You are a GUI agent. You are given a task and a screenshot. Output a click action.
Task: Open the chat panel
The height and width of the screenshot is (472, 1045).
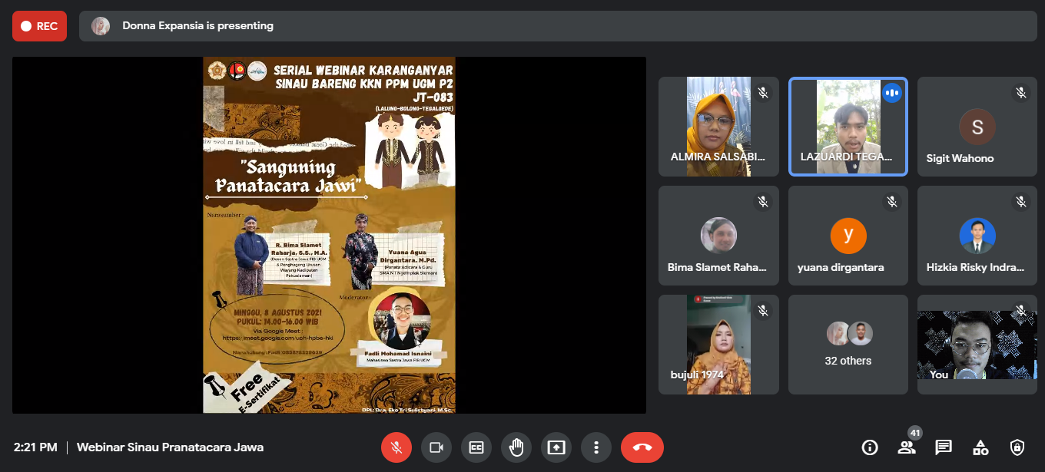[x=943, y=447]
